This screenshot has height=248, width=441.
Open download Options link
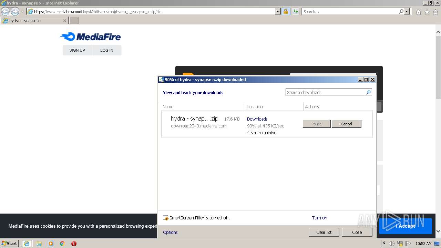[170, 232]
